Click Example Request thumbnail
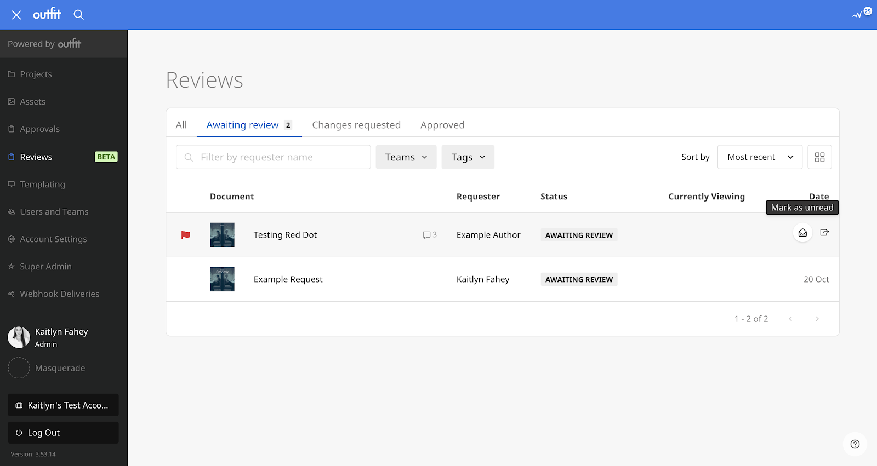 tap(223, 279)
